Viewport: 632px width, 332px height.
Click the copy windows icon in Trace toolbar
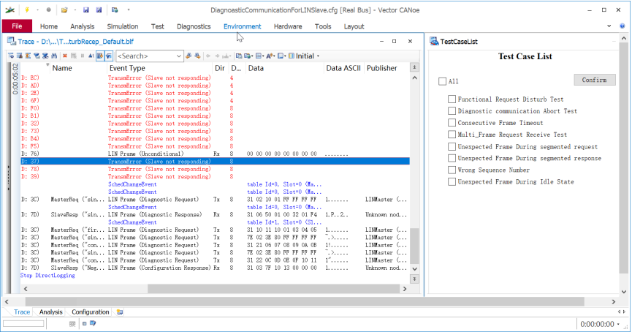coord(239,56)
